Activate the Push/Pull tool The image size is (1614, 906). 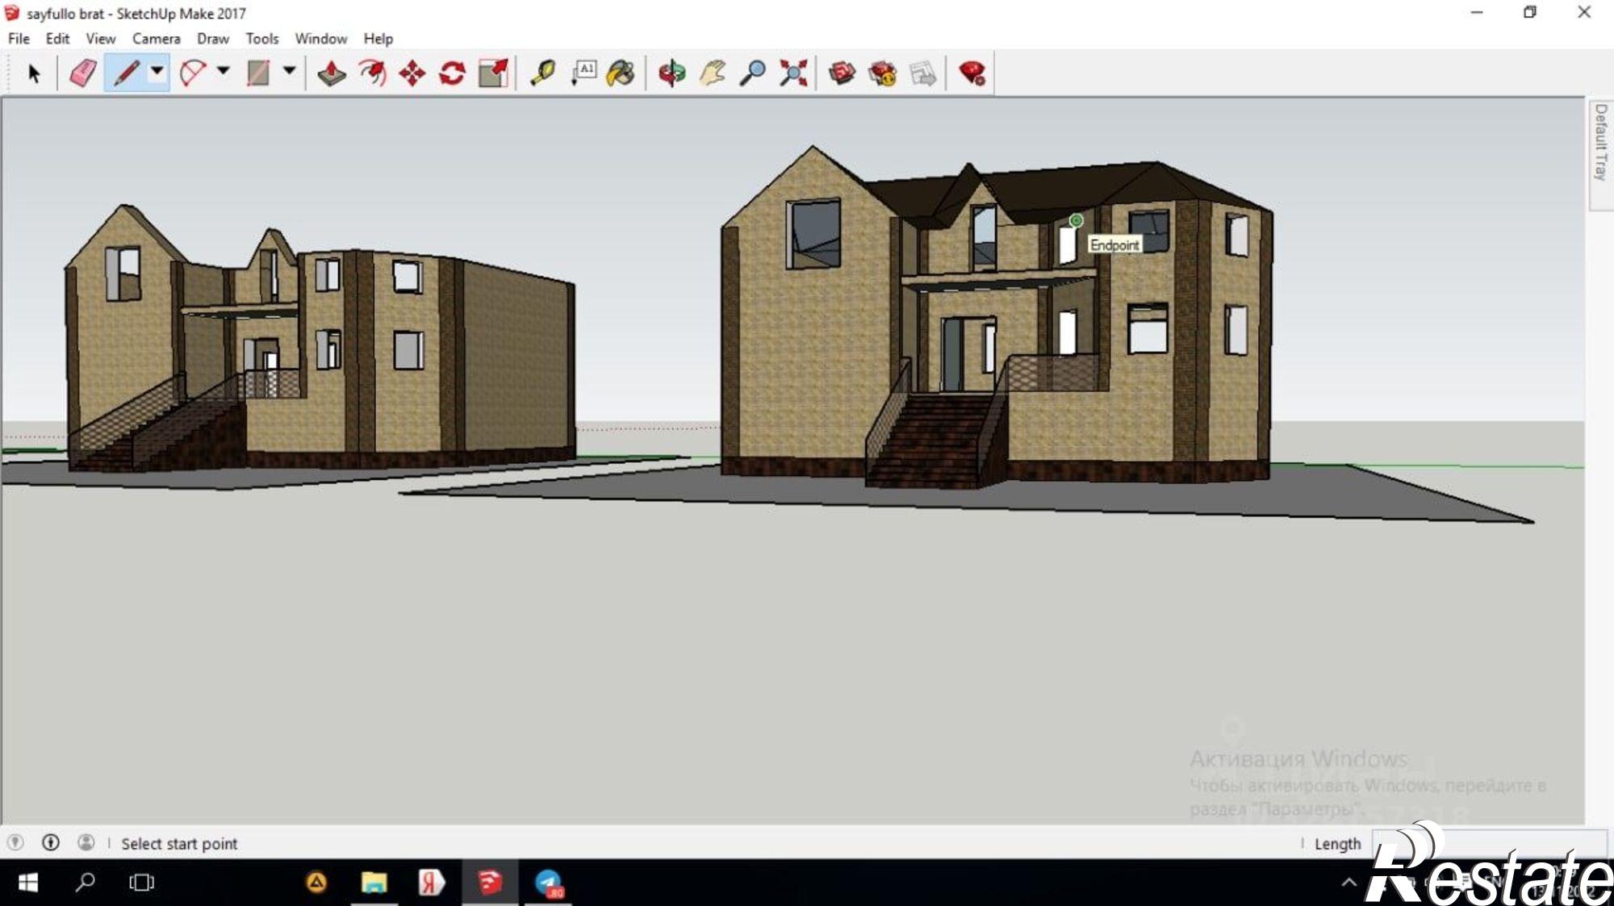[x=331, y=73]
